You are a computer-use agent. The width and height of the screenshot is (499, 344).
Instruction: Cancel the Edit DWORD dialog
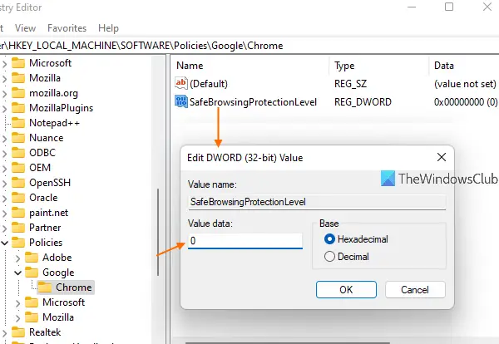pos(415,290)
